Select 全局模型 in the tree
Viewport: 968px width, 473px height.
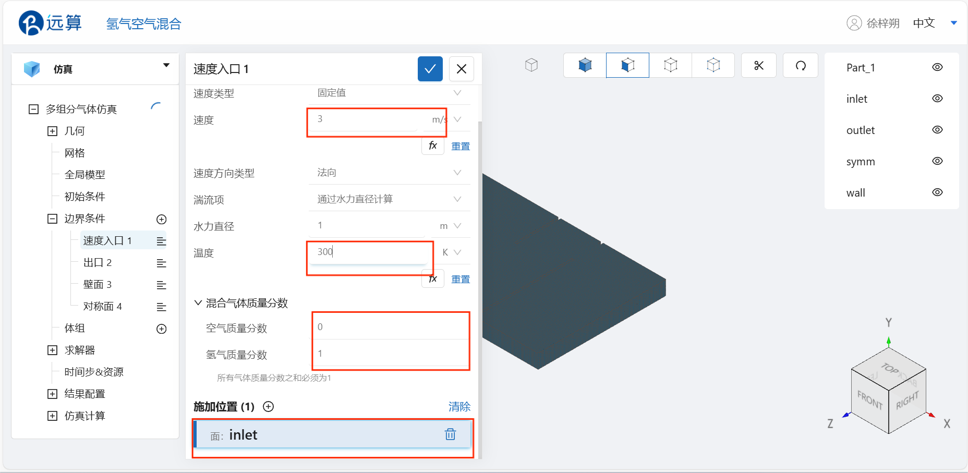85,175
